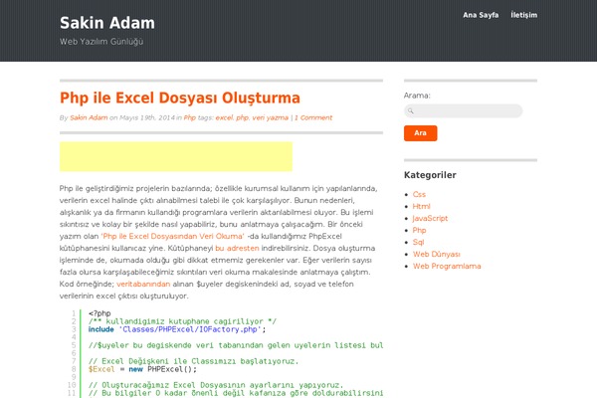Image resolution: width=597 pixels, height=398 pixels.
Task: Open the Html category
Action: (x=421, y=206)
